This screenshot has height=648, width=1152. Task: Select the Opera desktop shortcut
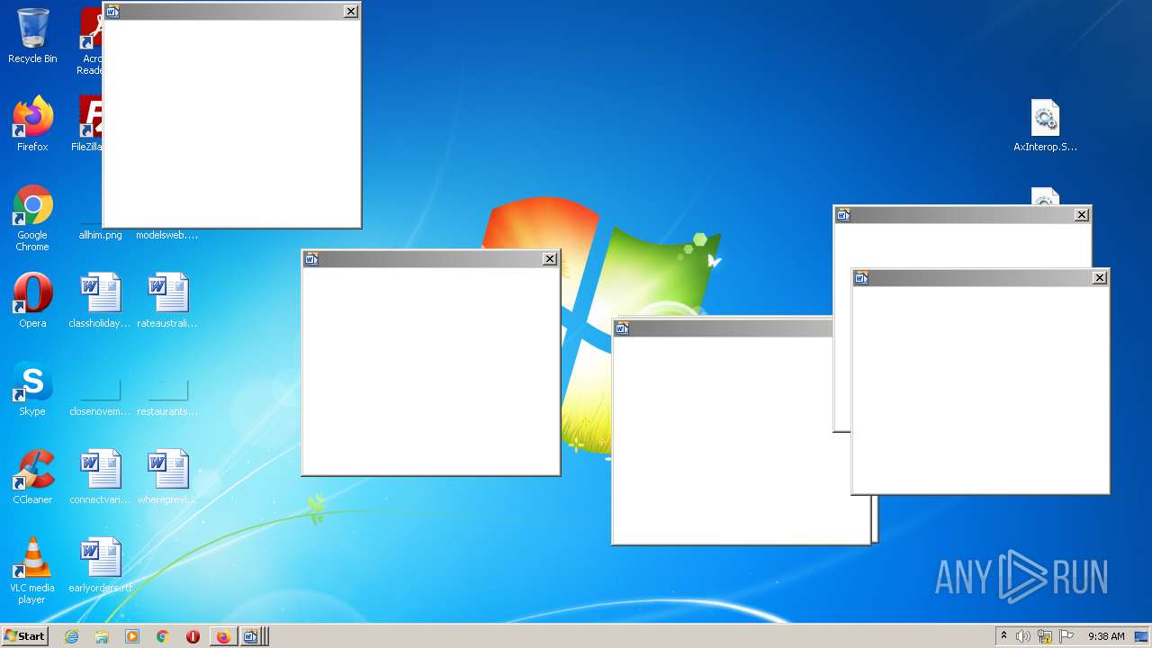(x=32, y=301)
